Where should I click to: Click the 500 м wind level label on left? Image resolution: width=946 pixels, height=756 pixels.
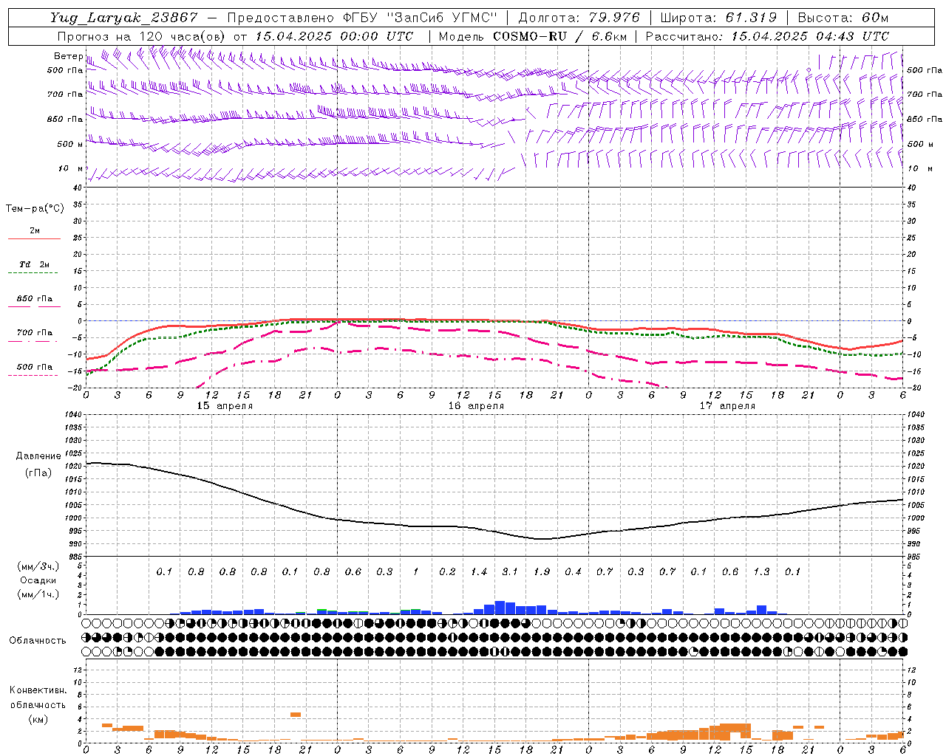pyautogui.click(x=70, y=144)
